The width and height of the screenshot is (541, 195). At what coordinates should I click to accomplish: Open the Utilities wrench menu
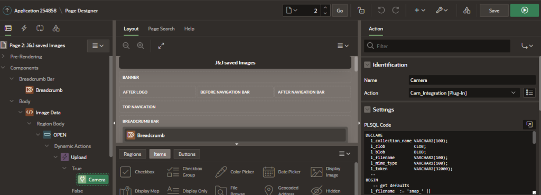tap(442, 11)
